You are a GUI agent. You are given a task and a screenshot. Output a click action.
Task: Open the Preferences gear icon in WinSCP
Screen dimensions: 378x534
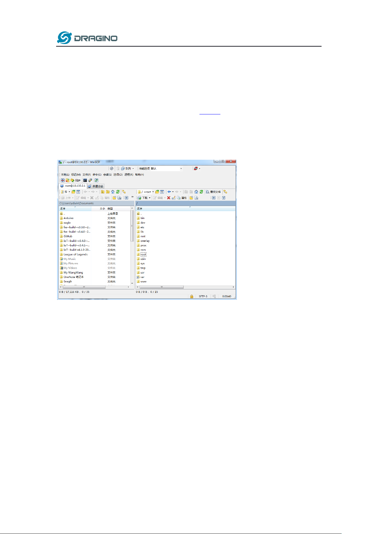click(x=112, y=169)
